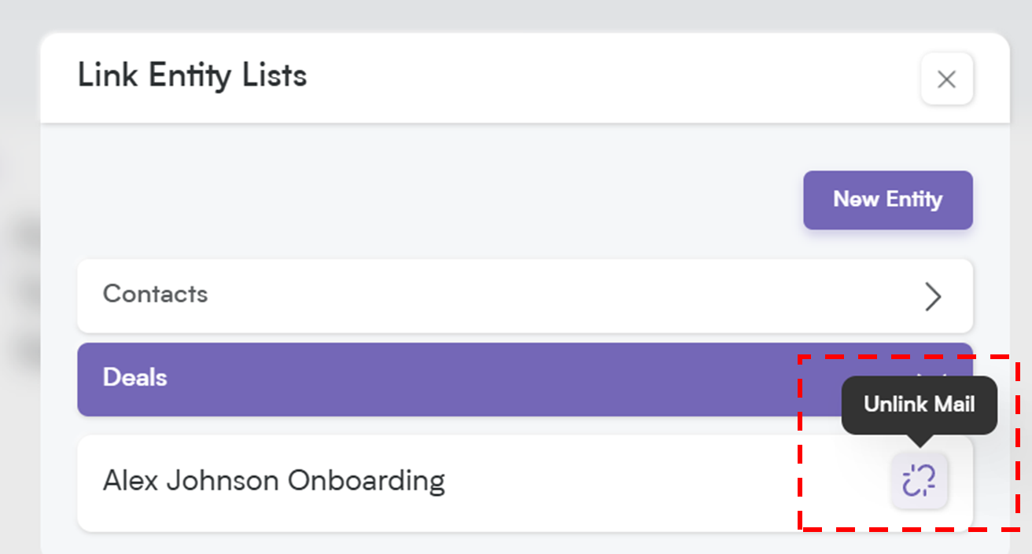Unlink mail from Alex Johnson Onboarding
Screen dimensions: 1032x554
tap(919, 480)
